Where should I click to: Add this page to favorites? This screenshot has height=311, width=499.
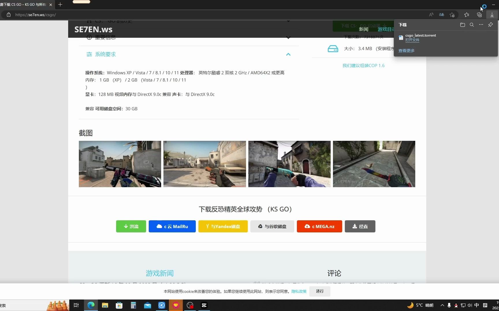452,15
